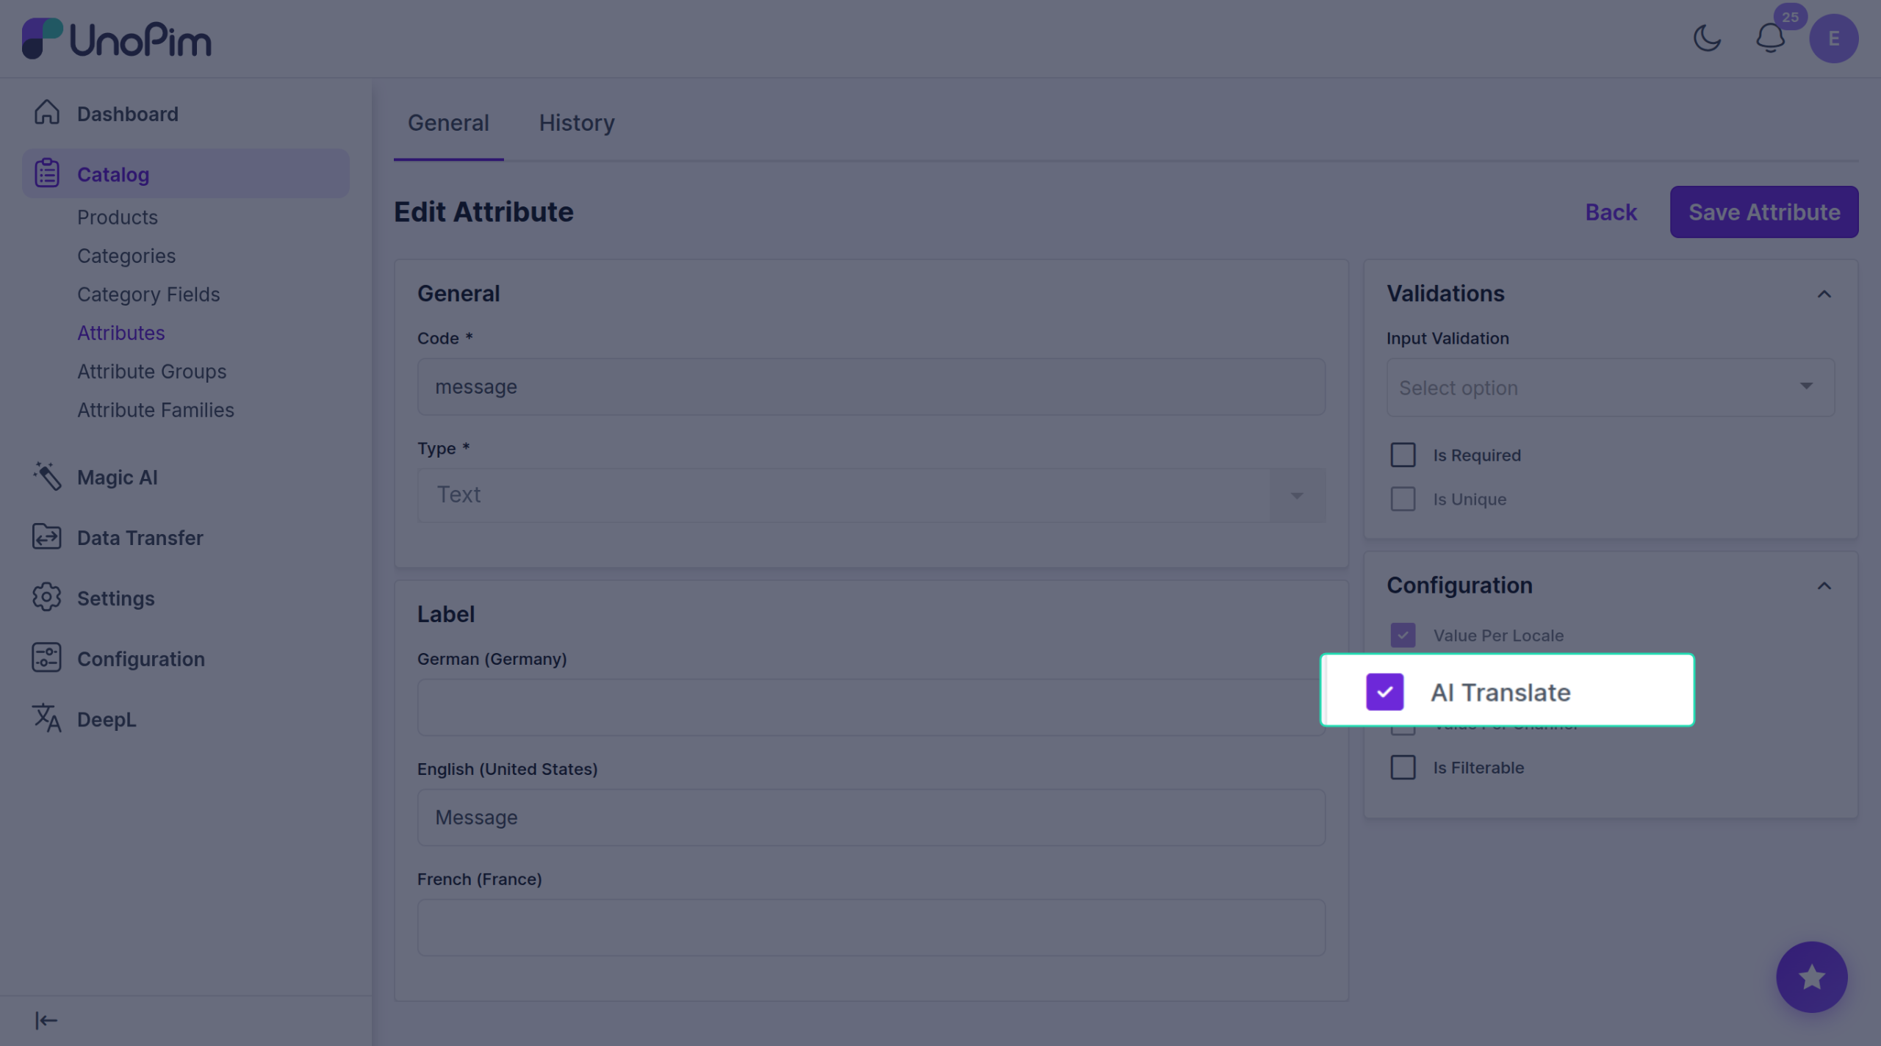The width and height of the screenshot is (1881, 1046).
Task: Collapse the sidebar with arrow icon
Action: [x=46, y=1020]
